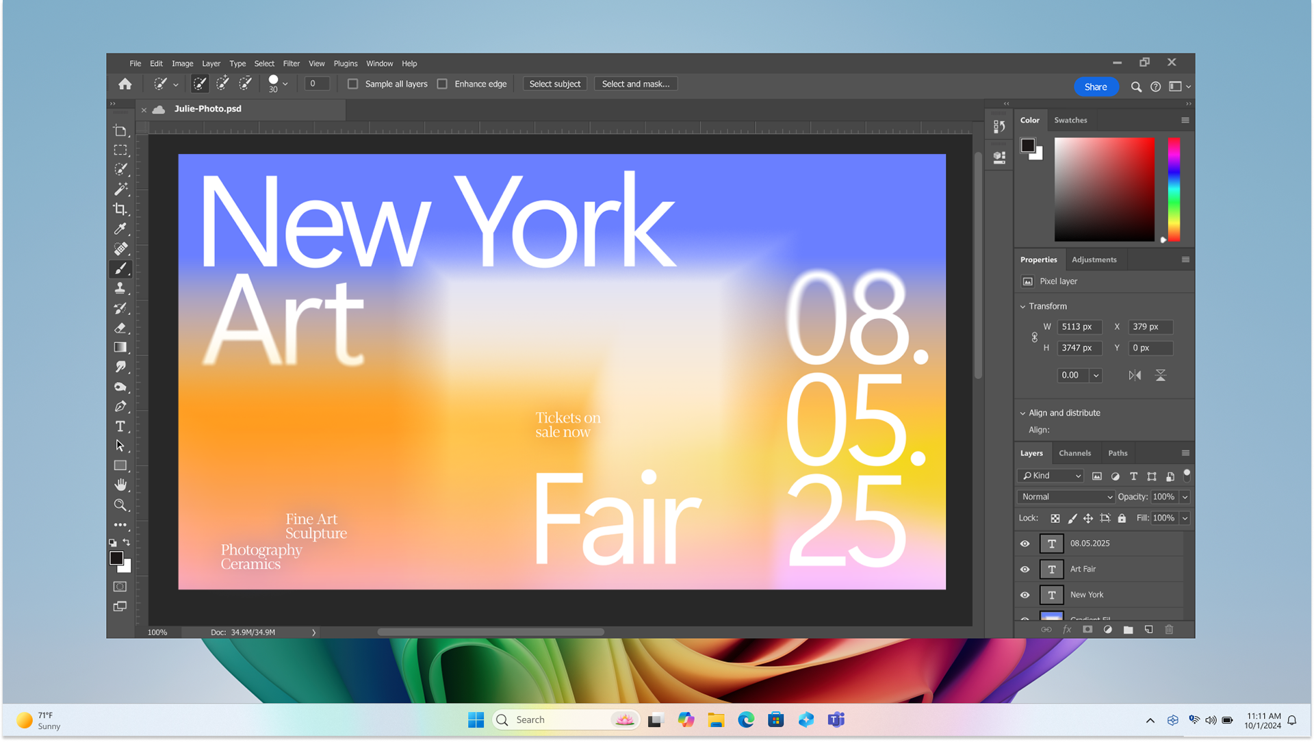
Task: Open the Filter menu
Action: point(291,64)
